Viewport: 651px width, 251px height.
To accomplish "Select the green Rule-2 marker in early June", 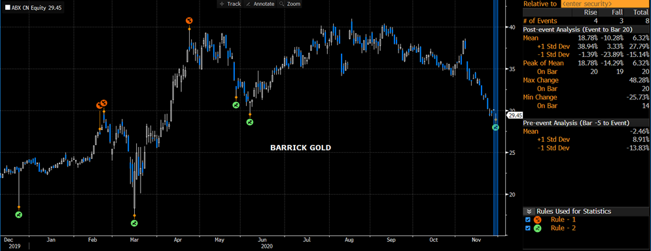I will click(249, 122).
